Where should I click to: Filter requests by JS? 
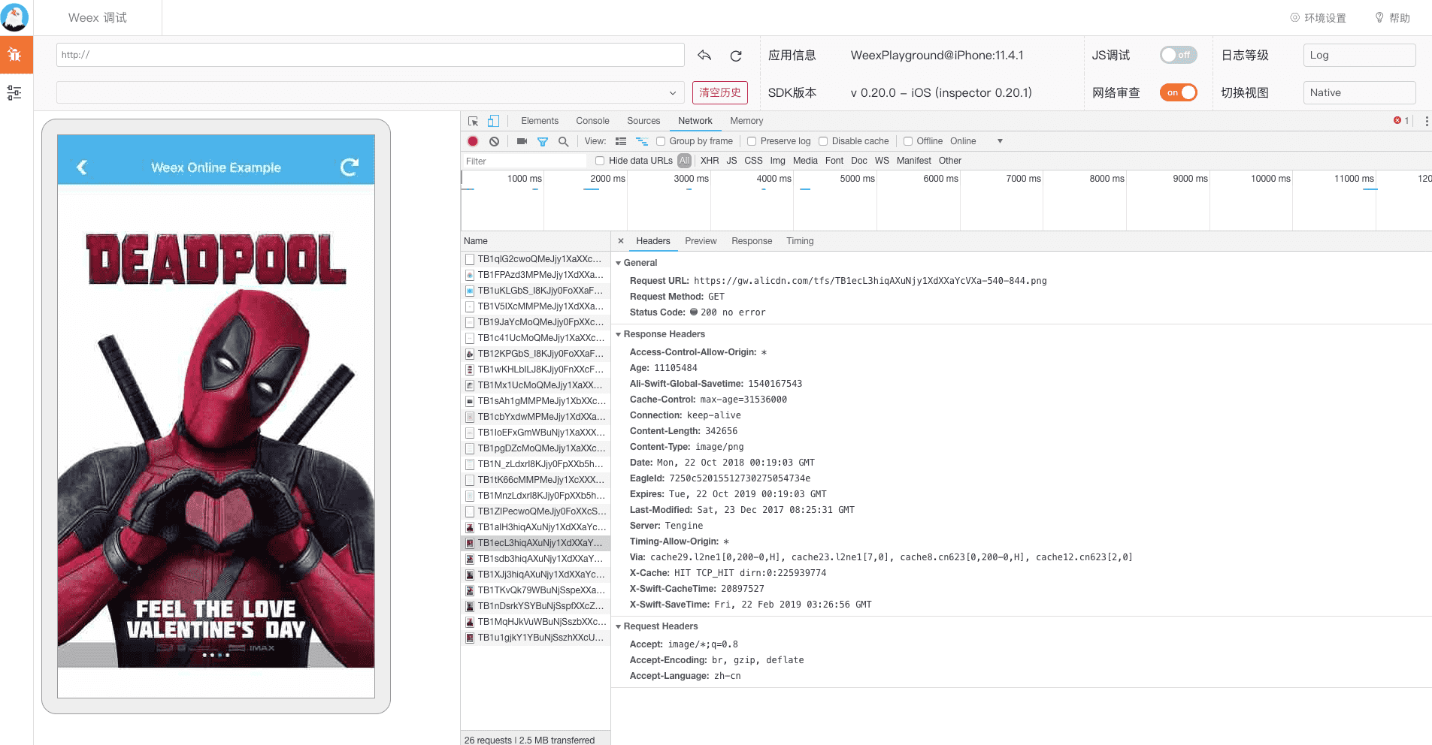coord(731,161)
